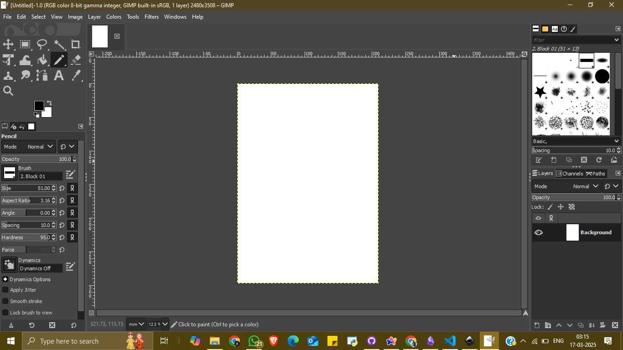Screen dimensions: 623x350
Task: Enable Lock brush to view checkbox
Action: (5, 313)
